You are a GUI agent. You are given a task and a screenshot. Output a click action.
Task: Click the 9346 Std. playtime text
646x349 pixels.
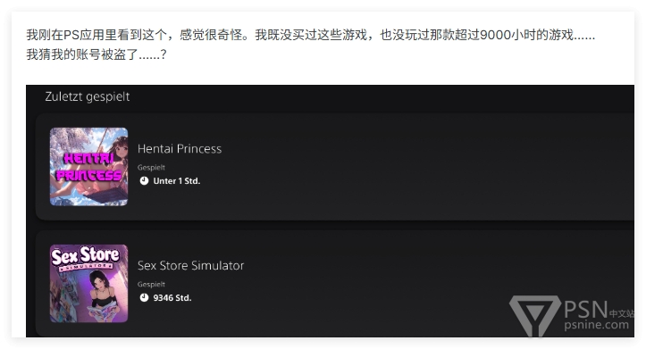coord(172,297)
